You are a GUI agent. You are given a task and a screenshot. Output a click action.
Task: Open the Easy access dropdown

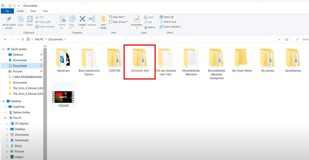tap(118, 22)
